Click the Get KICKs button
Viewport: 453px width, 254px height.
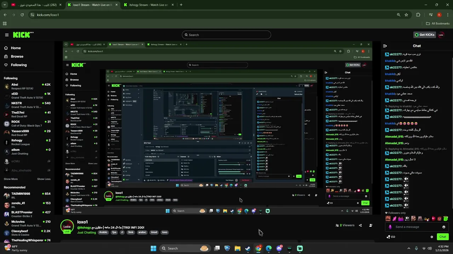(424, 35)
